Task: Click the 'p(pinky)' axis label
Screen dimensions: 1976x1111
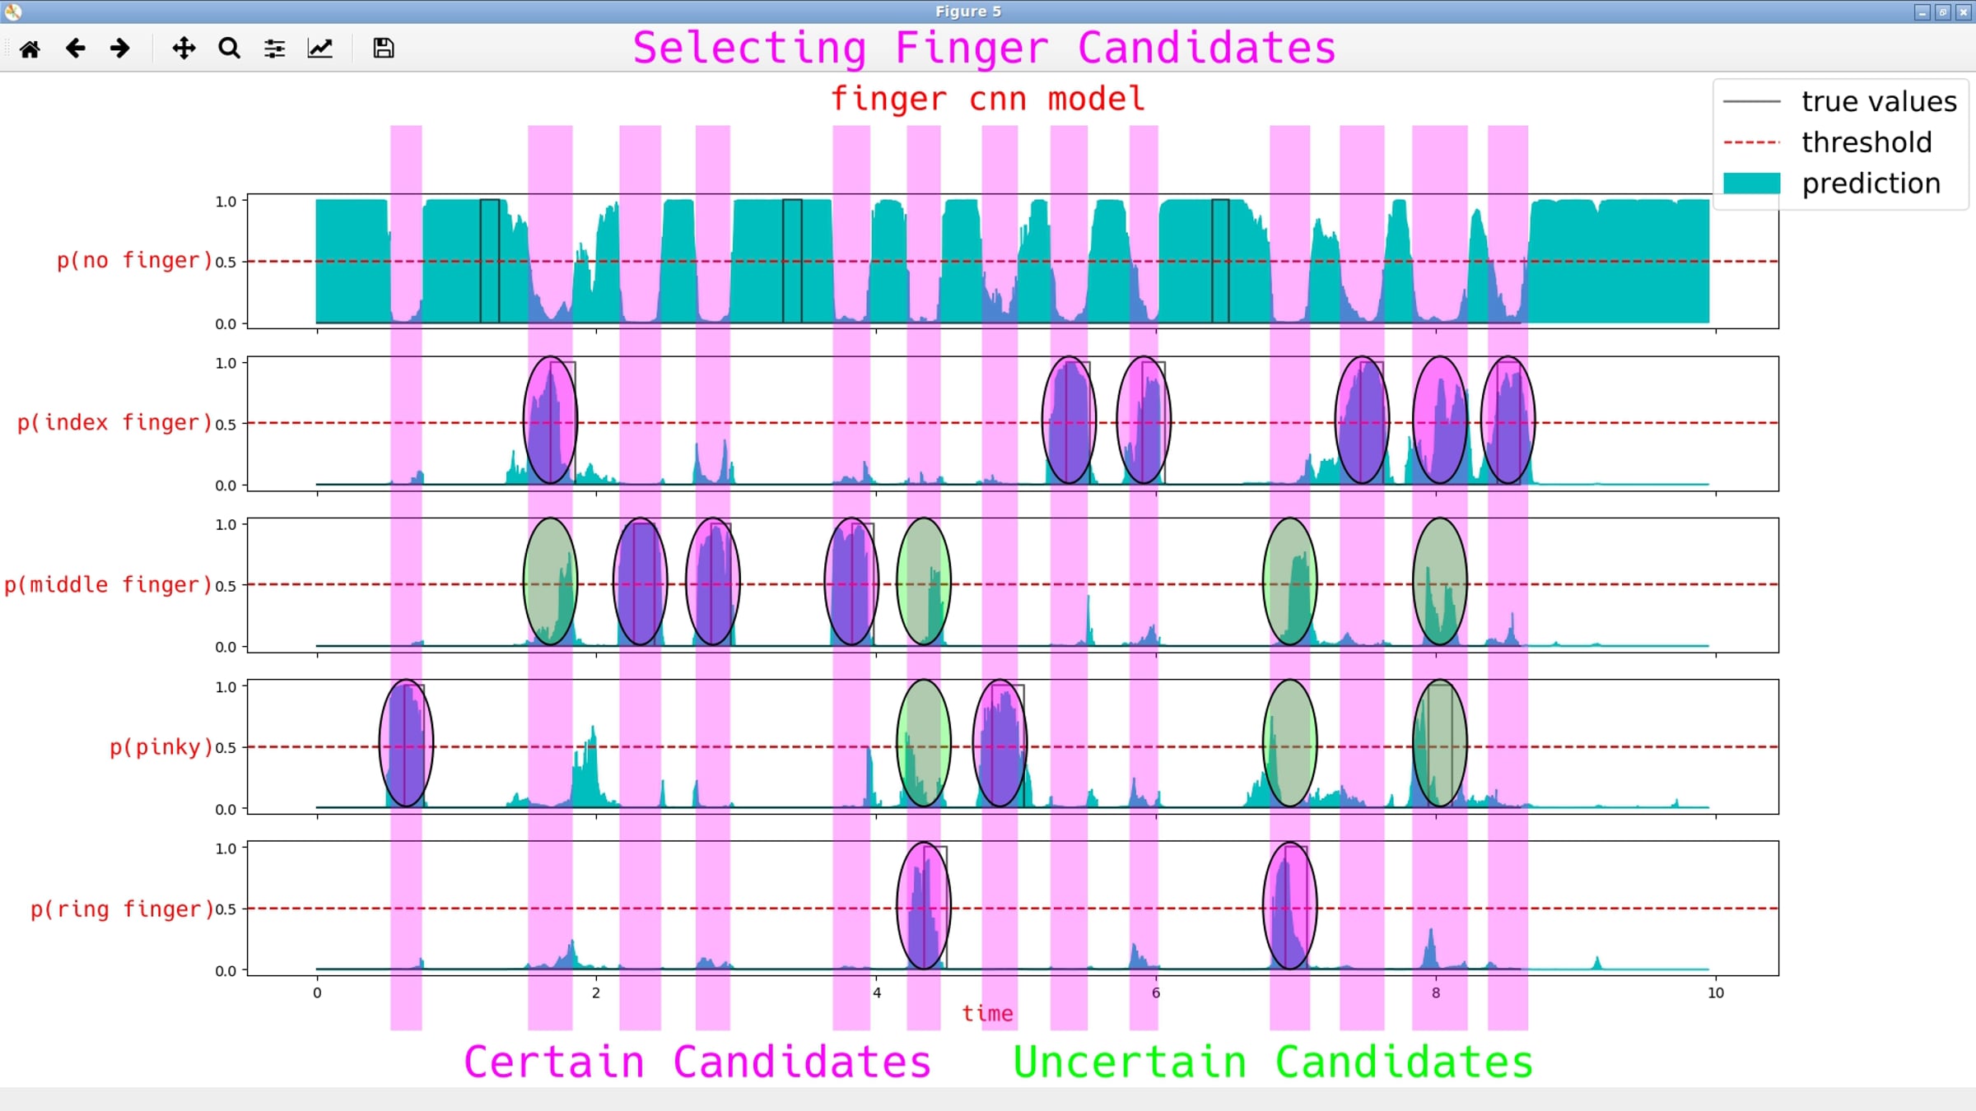Action: pos(161,747)
